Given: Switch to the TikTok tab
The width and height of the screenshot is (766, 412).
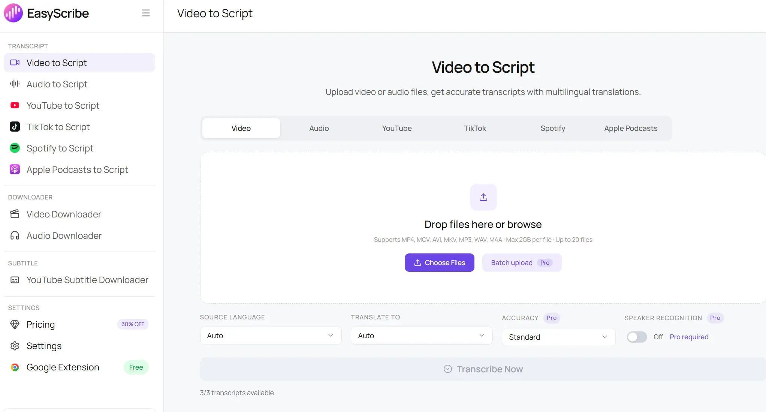Looking at the screenshot, I should point(475,128).
